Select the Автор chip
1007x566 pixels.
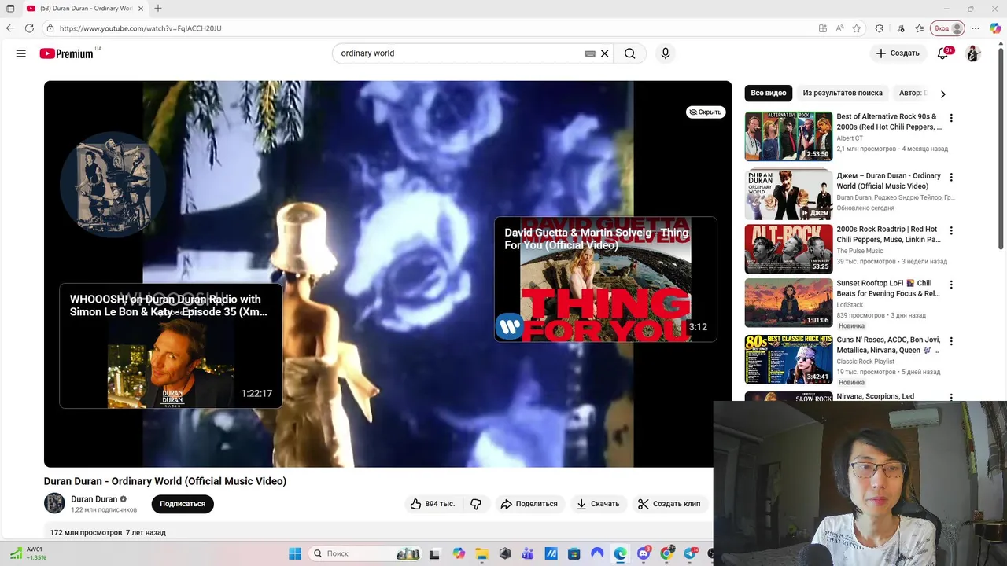pos(913,93)
